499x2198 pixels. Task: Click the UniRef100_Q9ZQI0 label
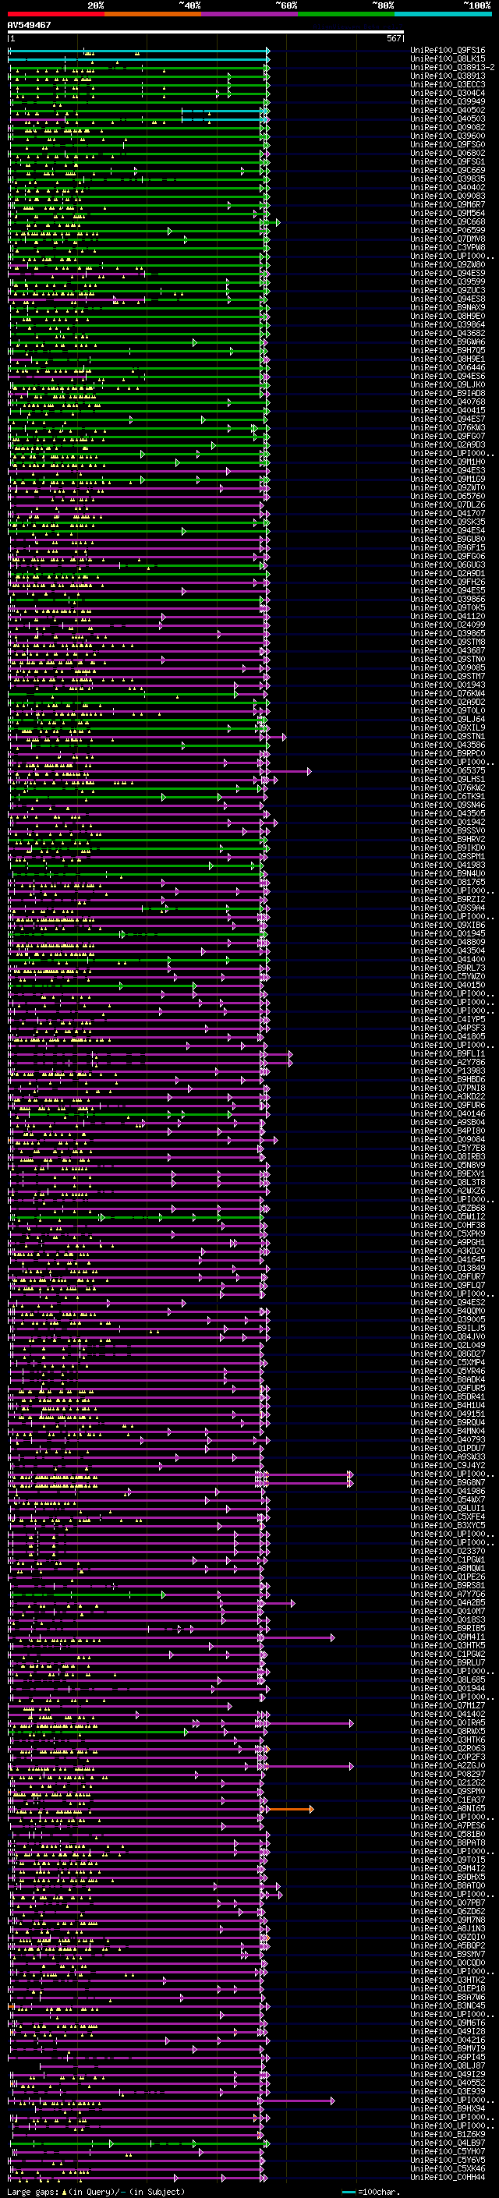pos(448,1936)
